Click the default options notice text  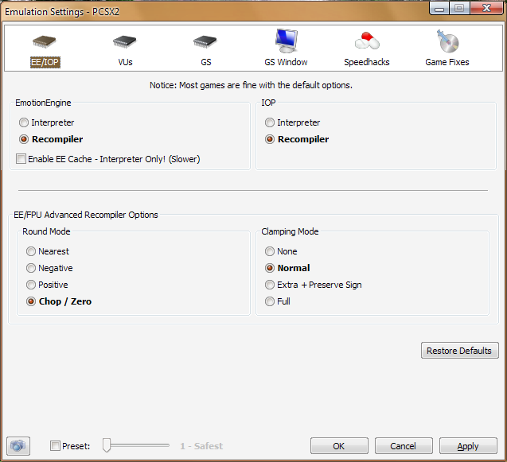point(251,85)
